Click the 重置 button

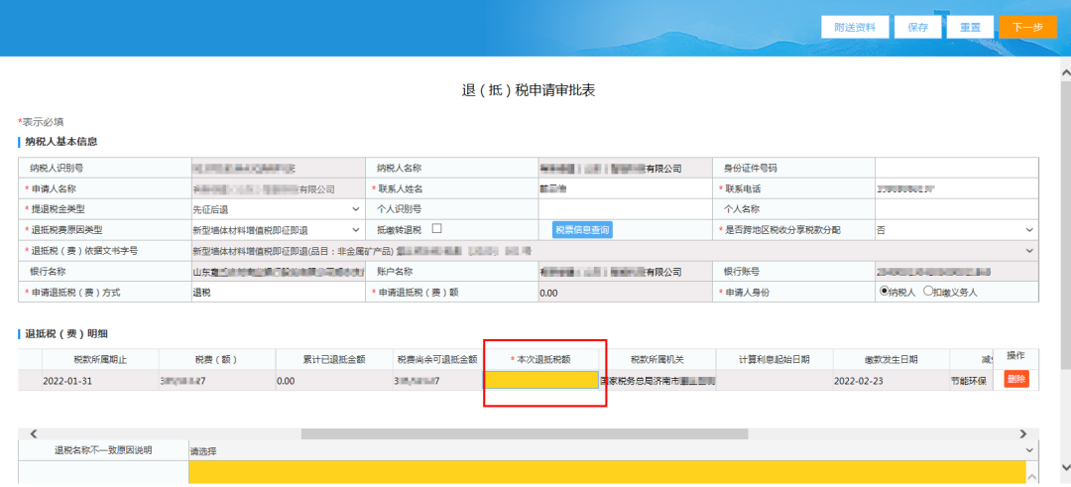(970, 28)
